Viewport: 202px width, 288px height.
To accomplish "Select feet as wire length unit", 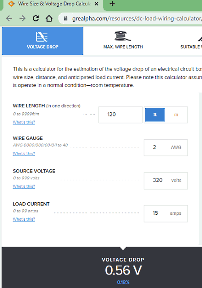I will pos(155,115).
